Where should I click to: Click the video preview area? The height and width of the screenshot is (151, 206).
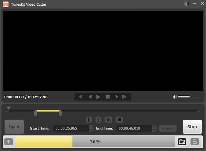(x=103, y=51)
